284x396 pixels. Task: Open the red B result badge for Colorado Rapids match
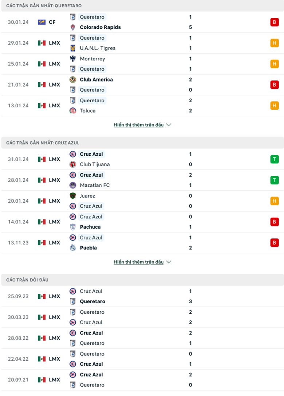coord(274,22)
